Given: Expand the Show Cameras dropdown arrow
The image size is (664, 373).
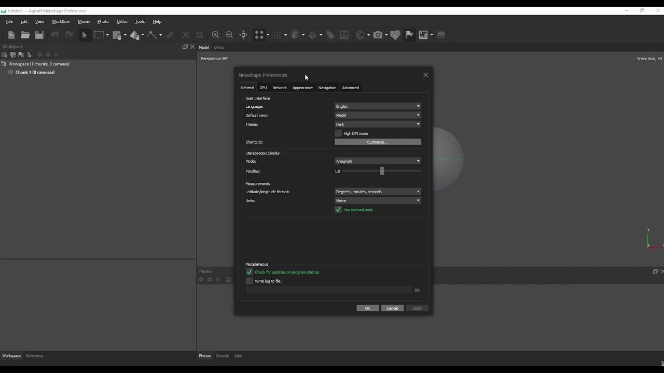Looking at the screenshot, I should coord(386,35).
